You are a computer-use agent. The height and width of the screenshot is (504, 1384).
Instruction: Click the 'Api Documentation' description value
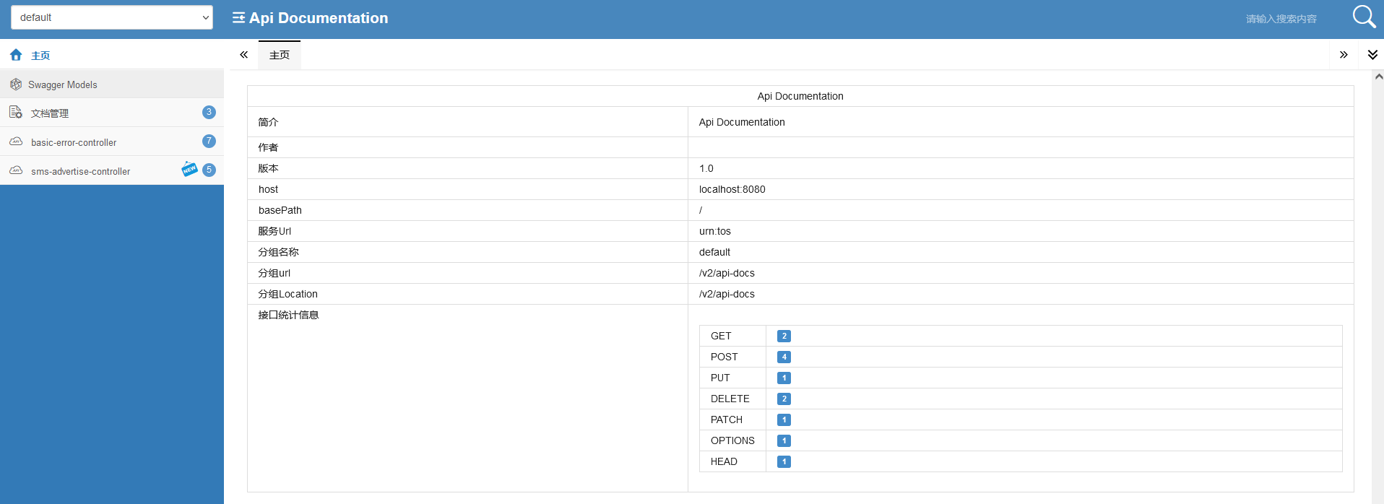coord(742,122)
